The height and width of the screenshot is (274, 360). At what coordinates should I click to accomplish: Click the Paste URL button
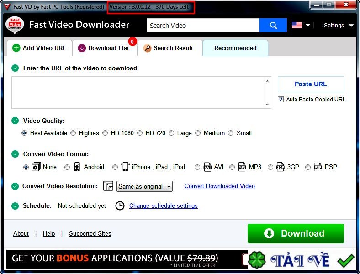[311, 84]
